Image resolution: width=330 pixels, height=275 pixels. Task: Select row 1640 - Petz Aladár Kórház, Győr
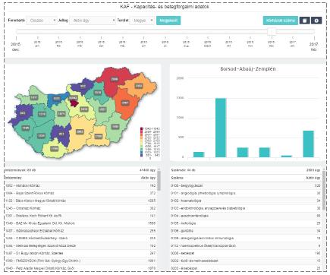pos(80,268)
